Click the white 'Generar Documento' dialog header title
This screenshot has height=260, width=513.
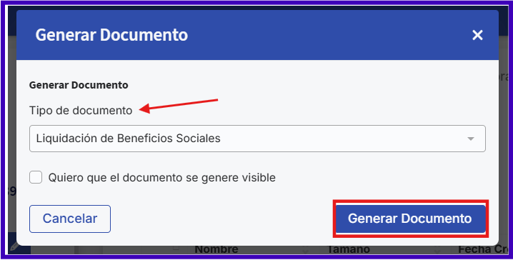tap(111, 35)
